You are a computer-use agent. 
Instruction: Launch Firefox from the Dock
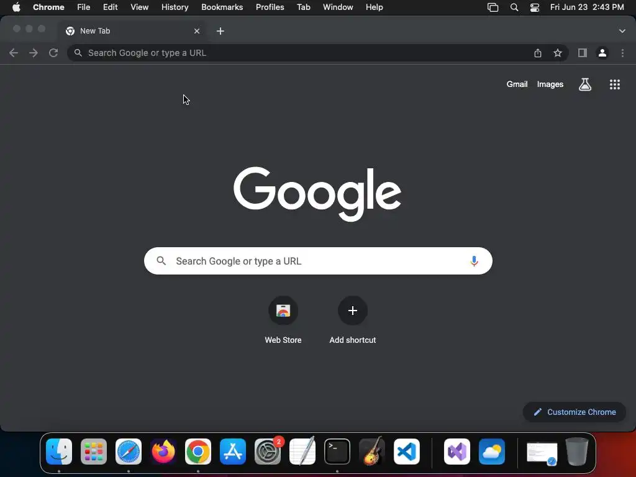click(163, 452)
